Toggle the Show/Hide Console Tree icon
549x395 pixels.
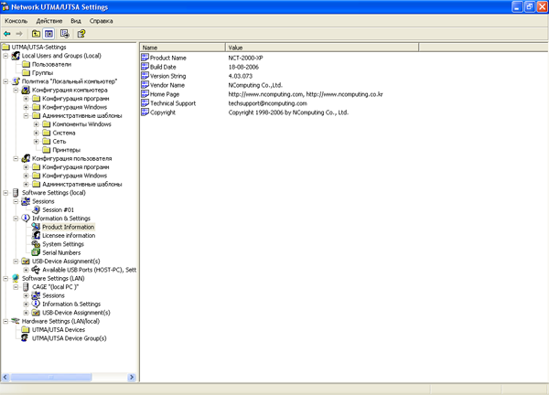tap(48, 34)
